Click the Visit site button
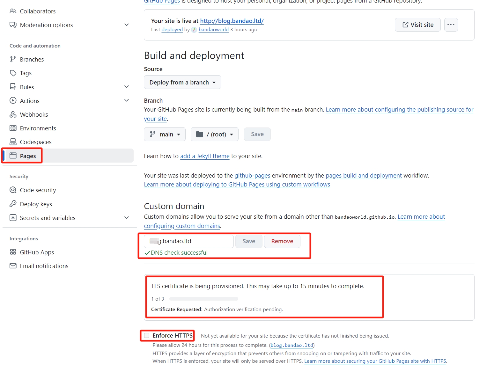The height and width of the screenshot is (372, 487). click(x=417, y=25)
